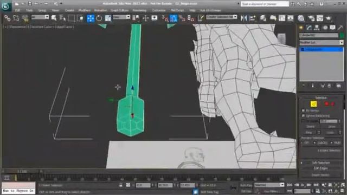Open the Modifier List dropdown
Image resolution: width=347 pixels, height=195 pixels.
click(x=322, y=42)
